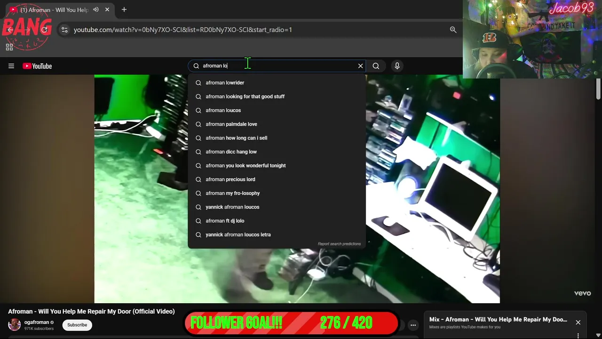This screenshot has width=602, height=339.
Task: Submit search with magnifier button
Action: 376,66
